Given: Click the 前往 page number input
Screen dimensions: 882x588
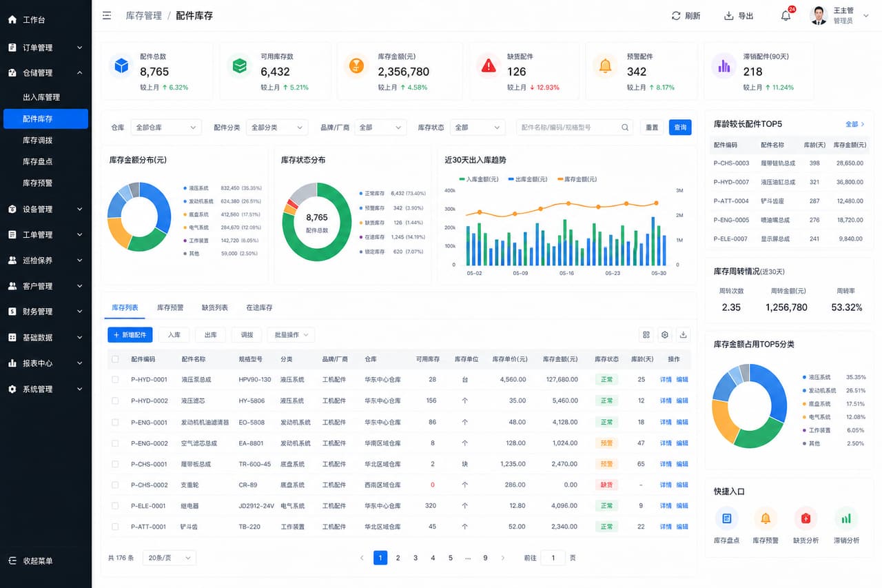Looking at the screenshot, I should pos(553,558).
